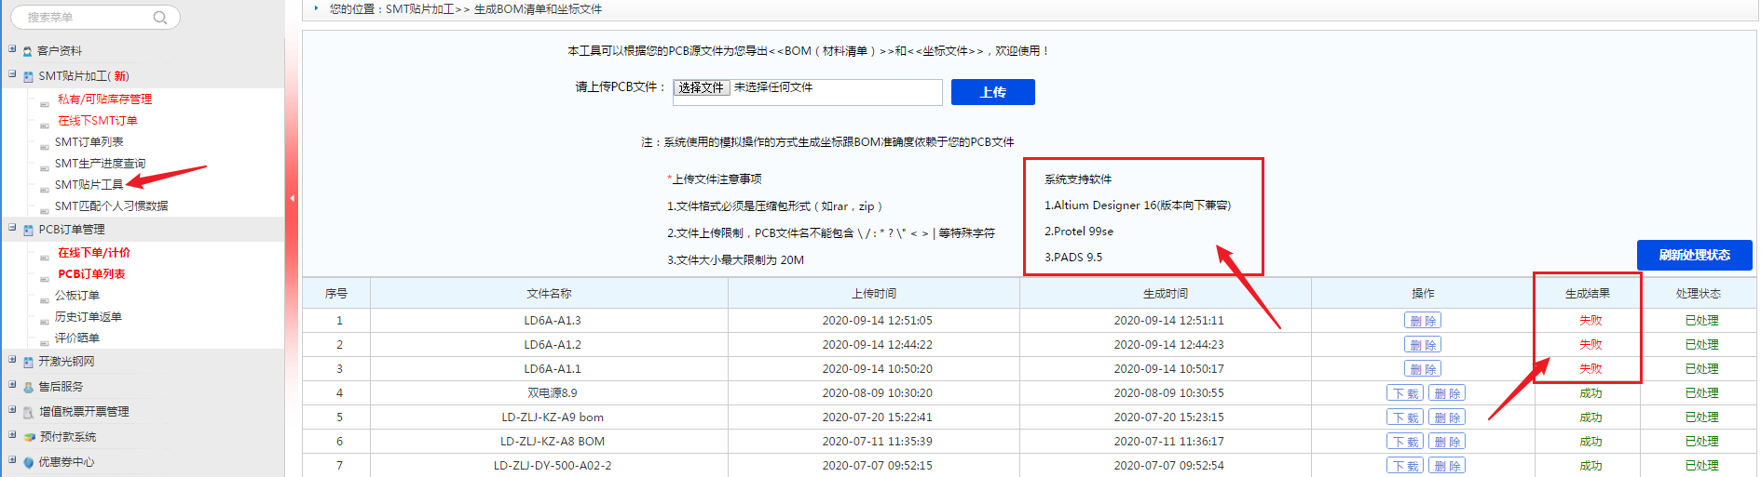The width and height of the screenshot is (1761, 477).
Task: Click the 售后服务 sidebar icon
Action: pyautogui.click(x=28, y=387)
